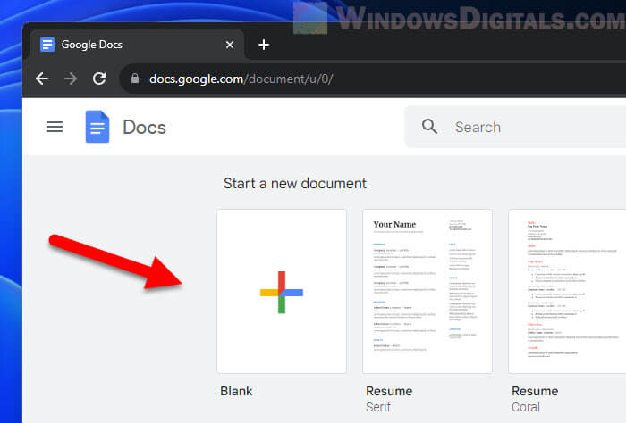Select the Google Docs browser tab
626x423 pixels.
click(x=137, y=45)
